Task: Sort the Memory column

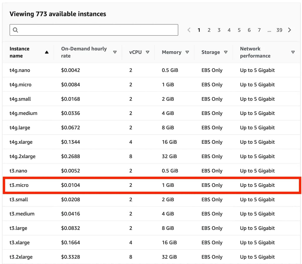Action: click(187, 52)
